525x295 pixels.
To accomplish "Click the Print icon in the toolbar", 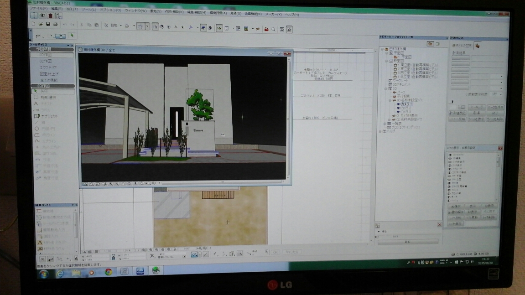I will [55, 24].
